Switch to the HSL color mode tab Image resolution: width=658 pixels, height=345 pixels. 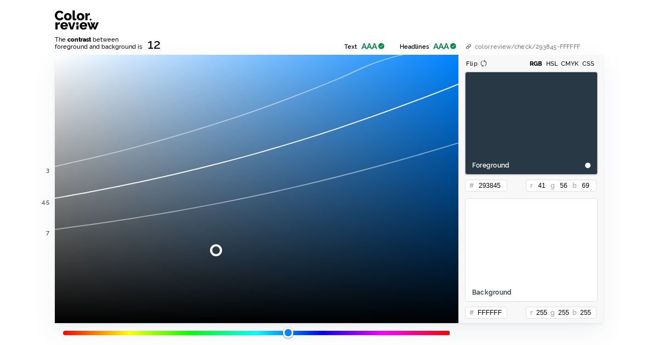point(552,64)
